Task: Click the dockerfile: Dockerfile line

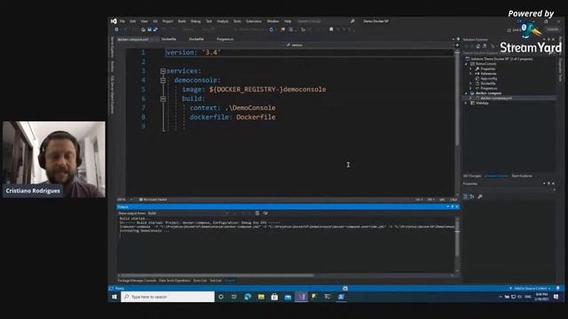Action: tap(233, 117)
